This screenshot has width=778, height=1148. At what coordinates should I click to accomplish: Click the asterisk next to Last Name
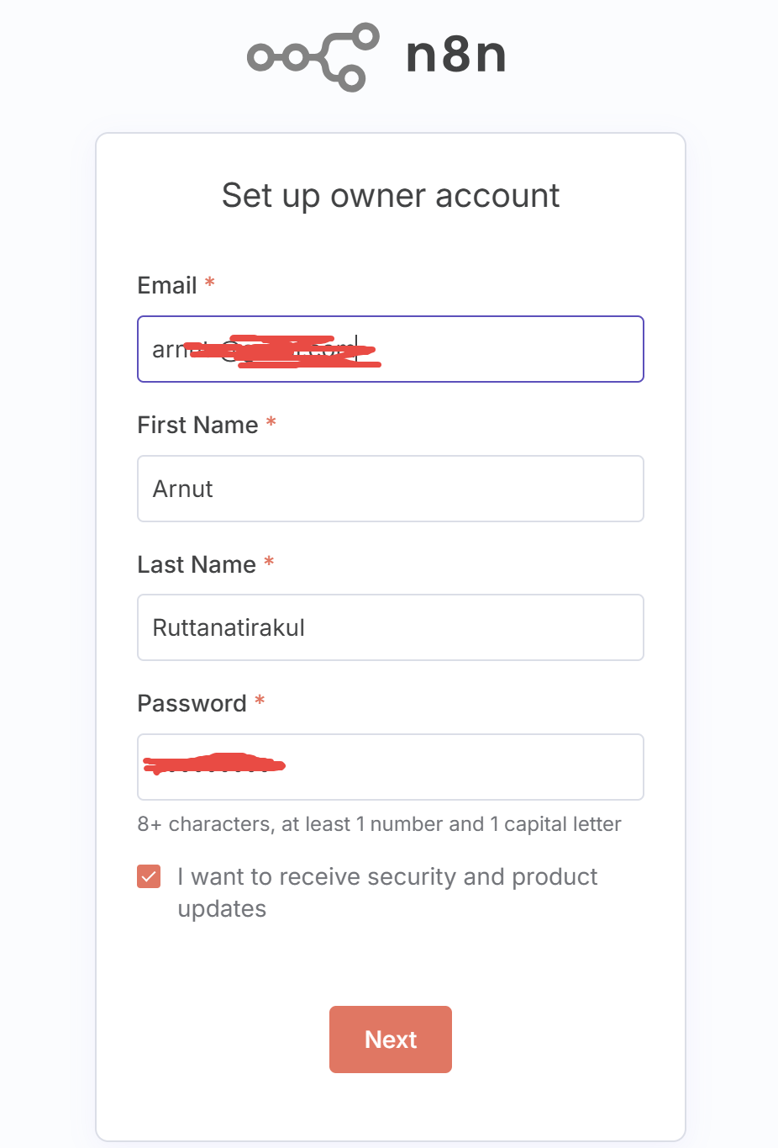pos(269,563)
